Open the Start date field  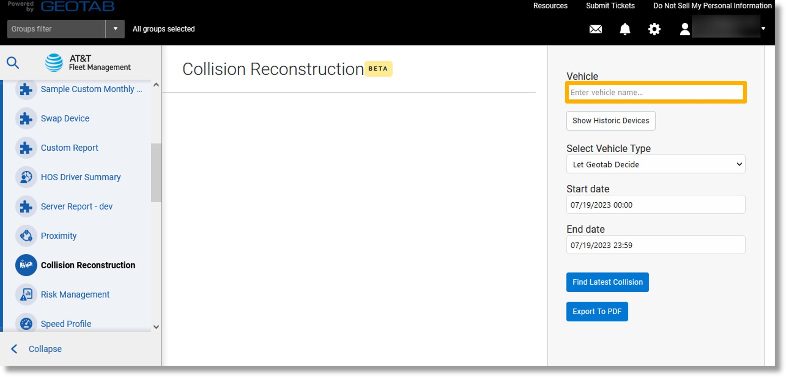pyautogui.click(x=656, y=204)
